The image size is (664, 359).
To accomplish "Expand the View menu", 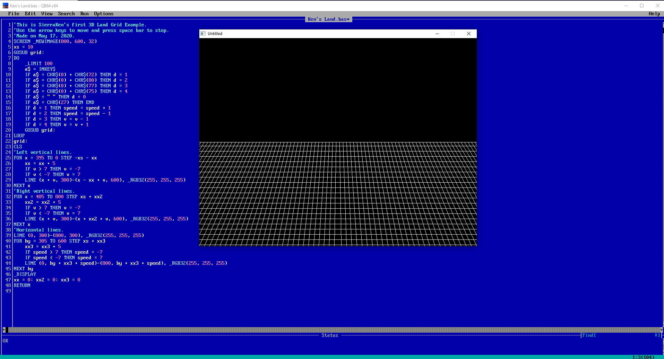I will (47, 14).
